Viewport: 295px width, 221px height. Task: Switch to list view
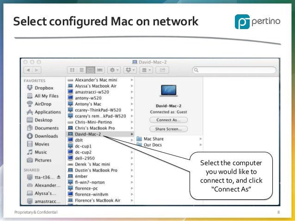point(81,70)
